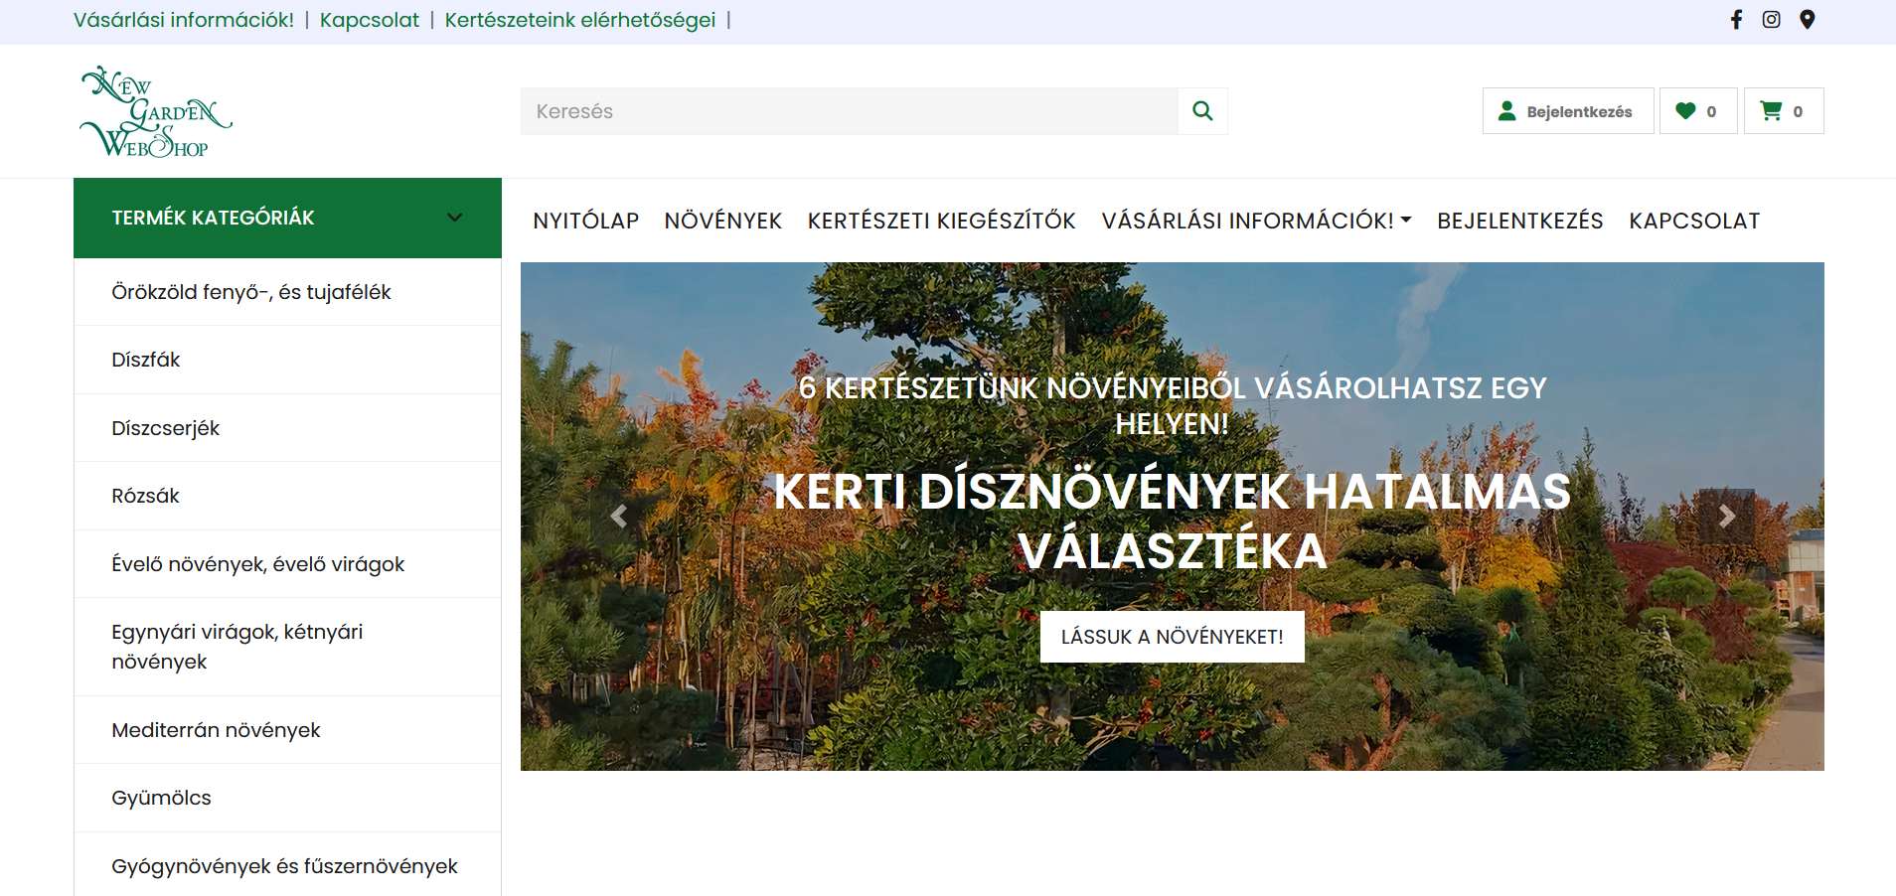The height and width of the screenshot is (896, 1896).
Task: Open the Instagram icon link
Action: click(x=1771, y=20)
